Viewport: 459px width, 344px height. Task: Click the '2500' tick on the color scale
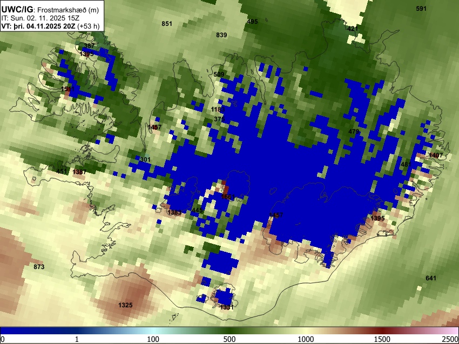click(x=450, y=339)
